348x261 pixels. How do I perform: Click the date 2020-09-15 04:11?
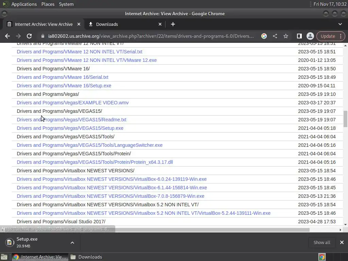317,86
